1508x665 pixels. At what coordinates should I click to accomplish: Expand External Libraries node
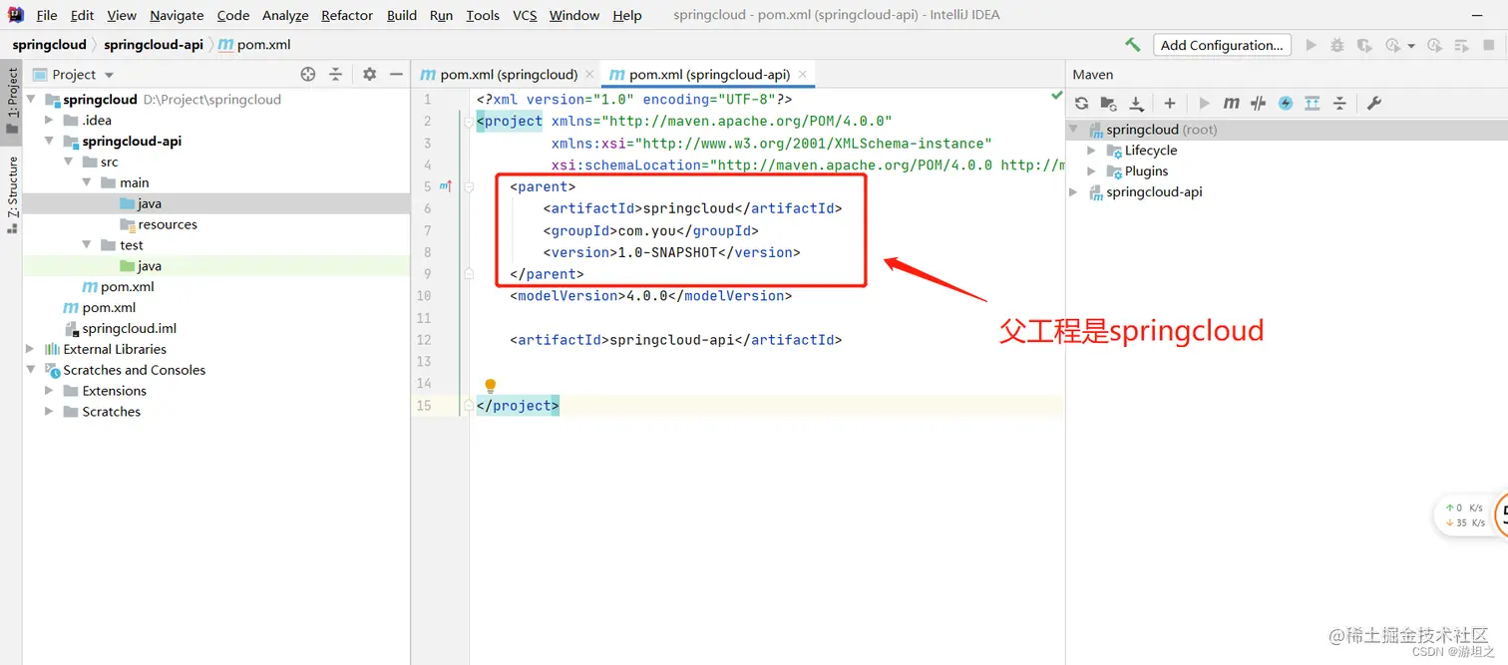(x=30, y=349)
